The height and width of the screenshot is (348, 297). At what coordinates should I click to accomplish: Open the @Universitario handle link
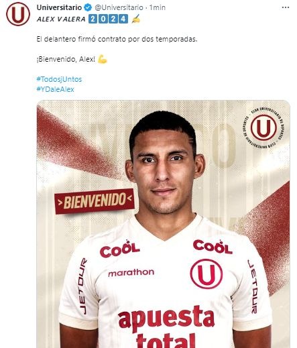coord(119,7)
